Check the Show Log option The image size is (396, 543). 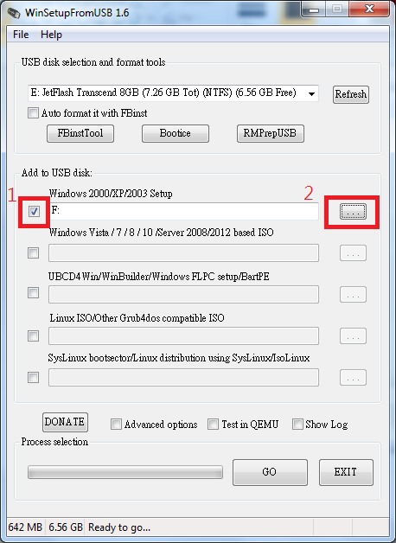click(x=297, y=425)
